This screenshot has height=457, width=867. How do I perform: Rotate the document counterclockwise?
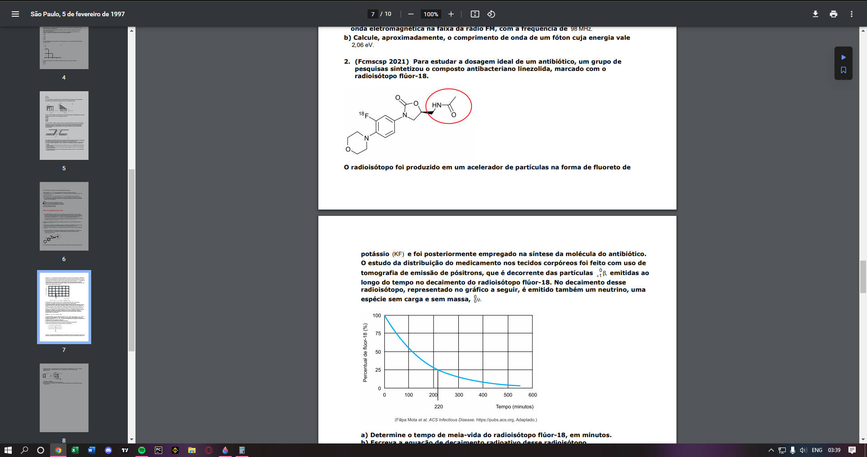491,14
